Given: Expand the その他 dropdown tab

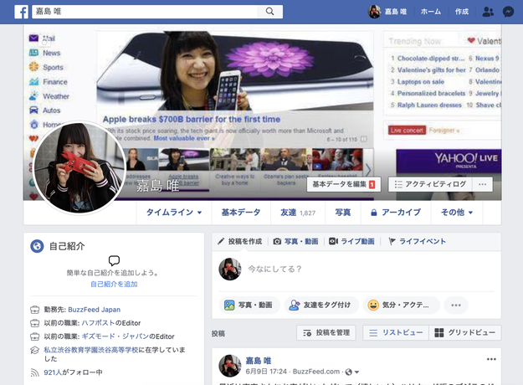Looking at the screenshot, I should click(x=457, y=213).
